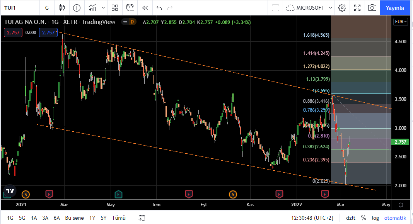Open the orange S marker before Kas
Screen dimensions: 413x224
[233, 195]
